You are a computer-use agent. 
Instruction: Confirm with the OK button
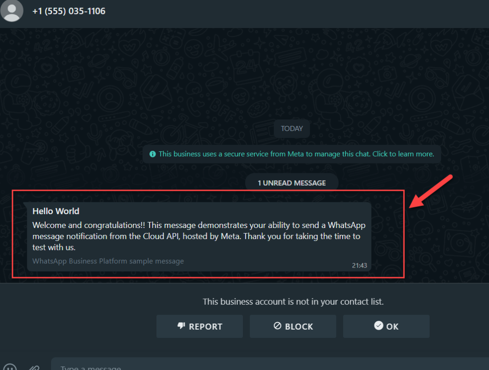[386, 326]
